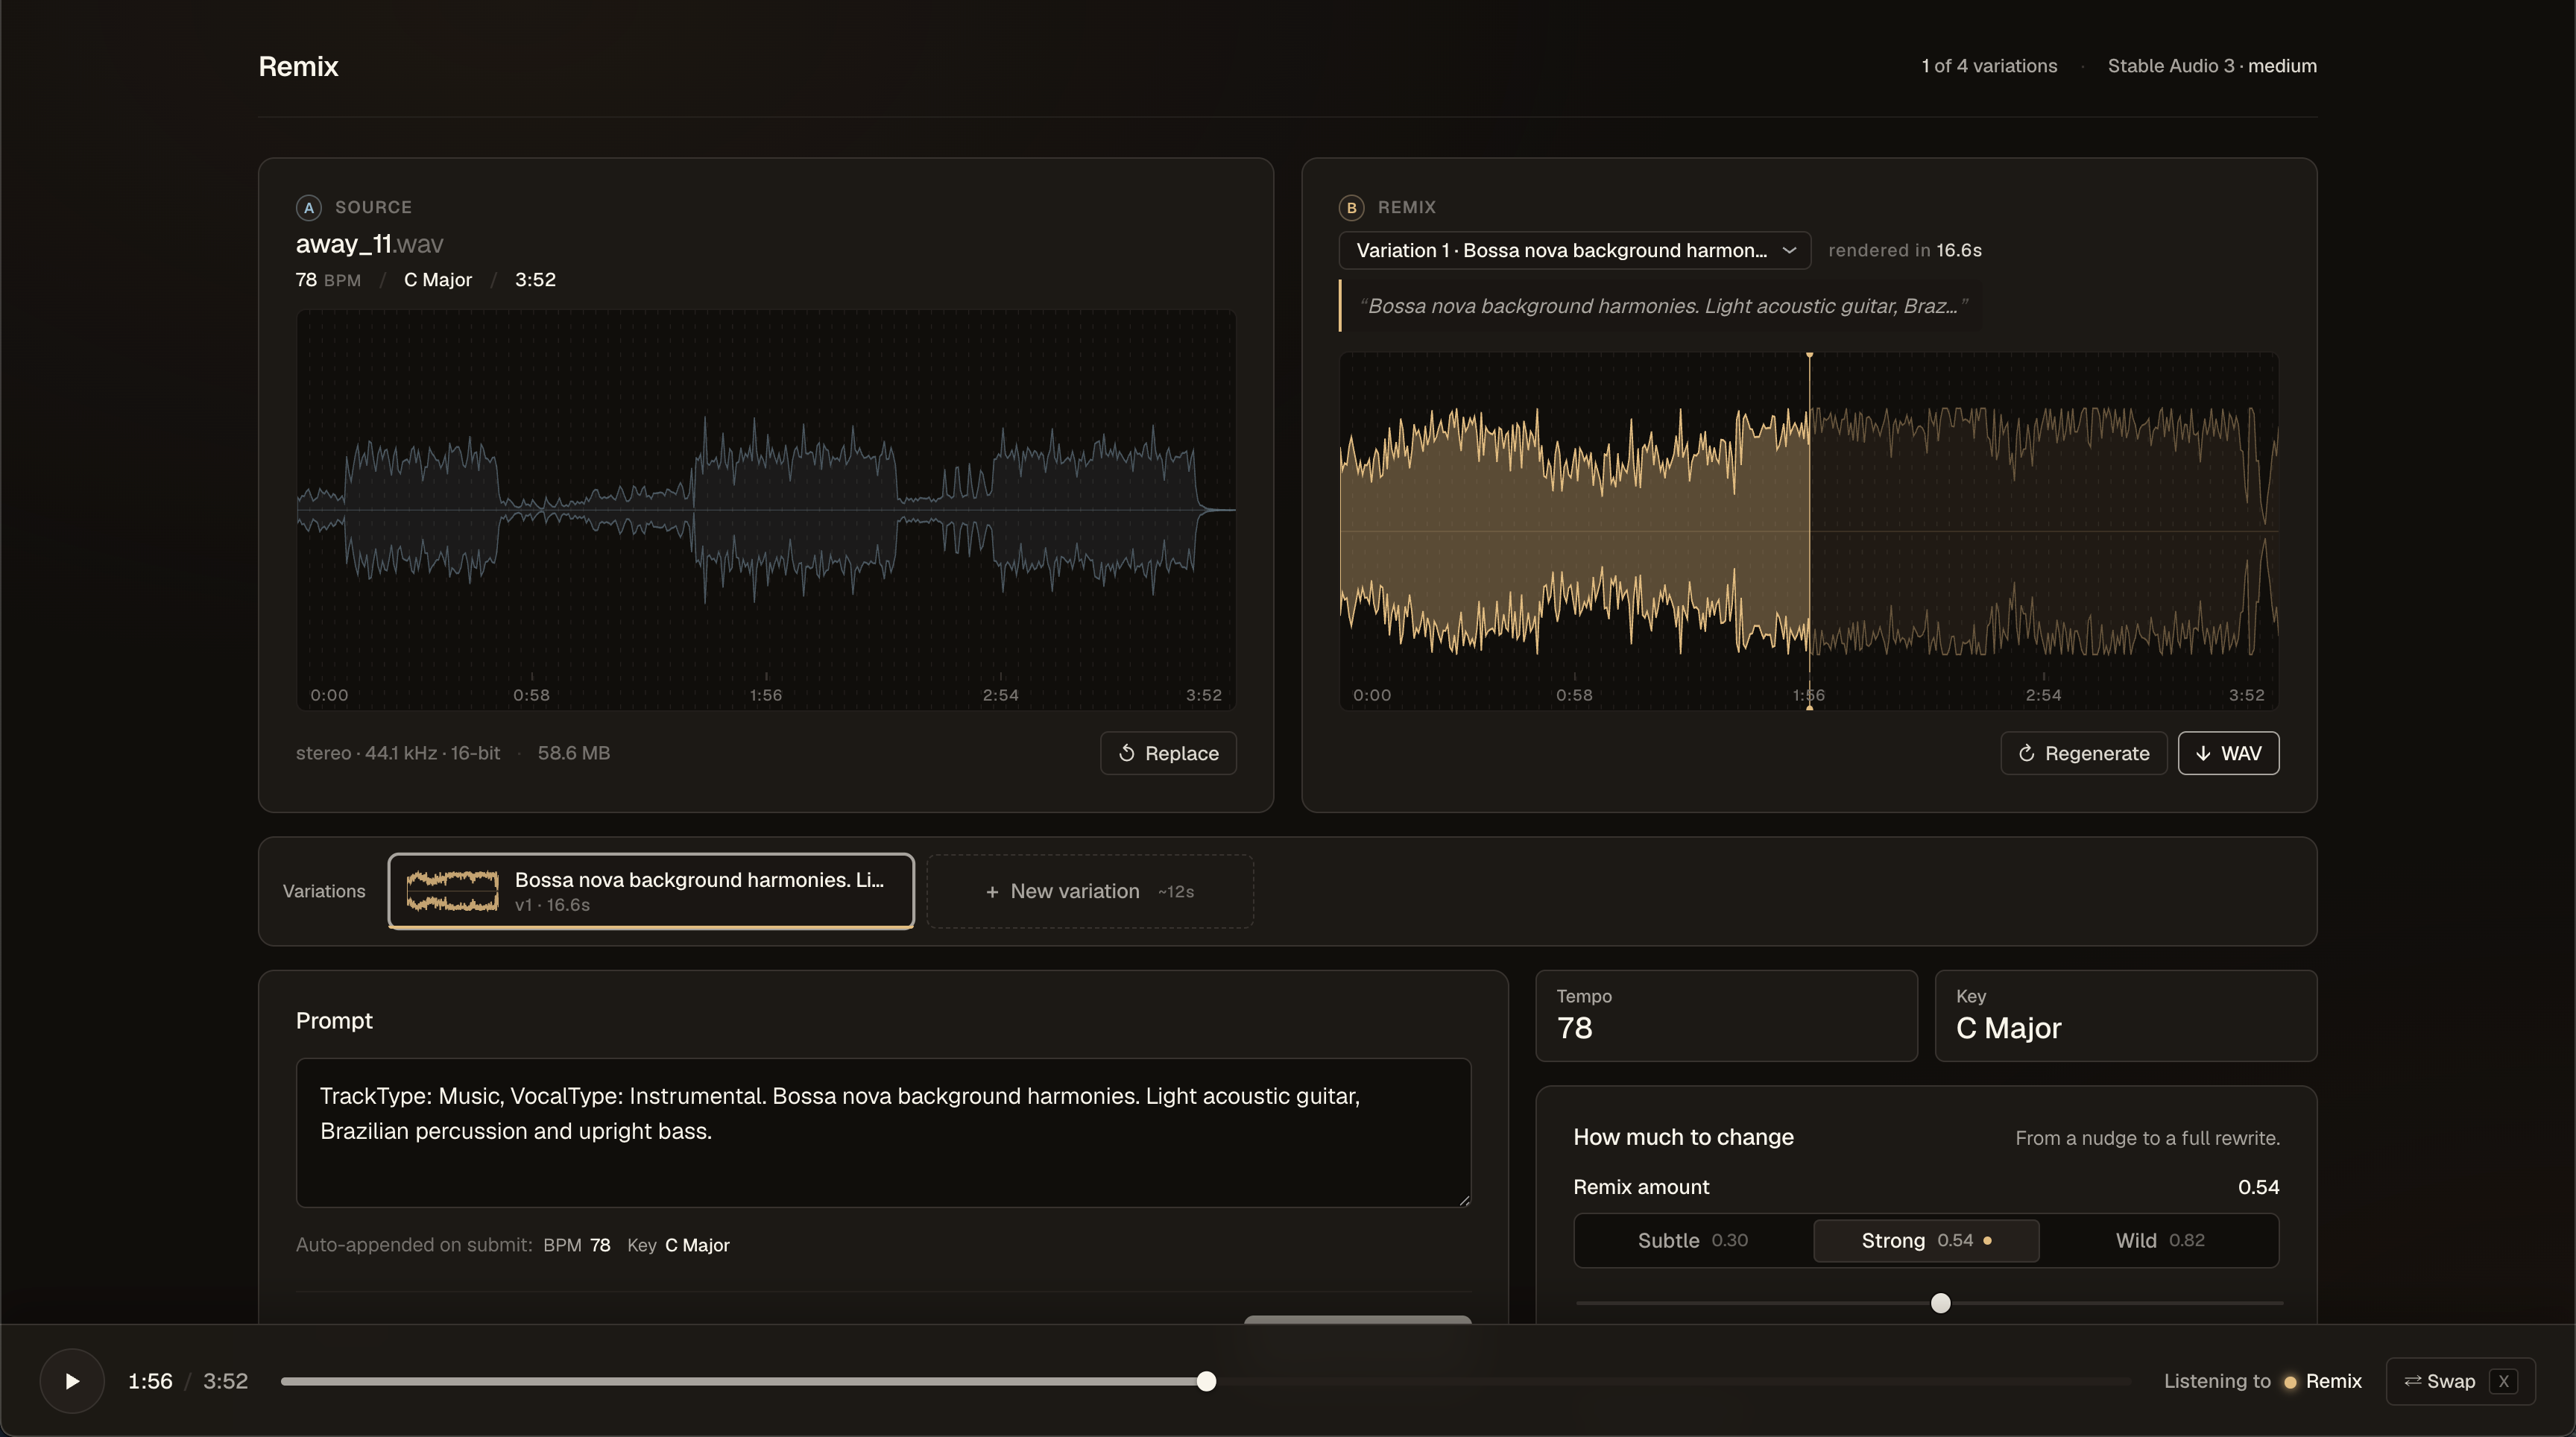Click 0:58 on the remix waveform timeline
This screenshot has height=1437, width=2576.
(x=1574, y=695)
